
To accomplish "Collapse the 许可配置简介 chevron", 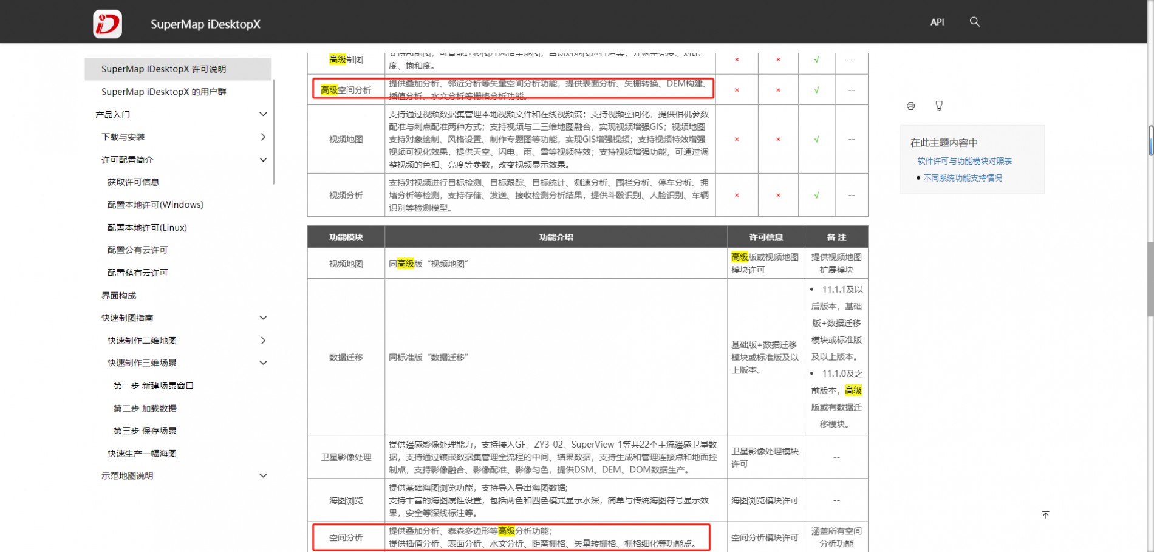I will pos(263,160).
